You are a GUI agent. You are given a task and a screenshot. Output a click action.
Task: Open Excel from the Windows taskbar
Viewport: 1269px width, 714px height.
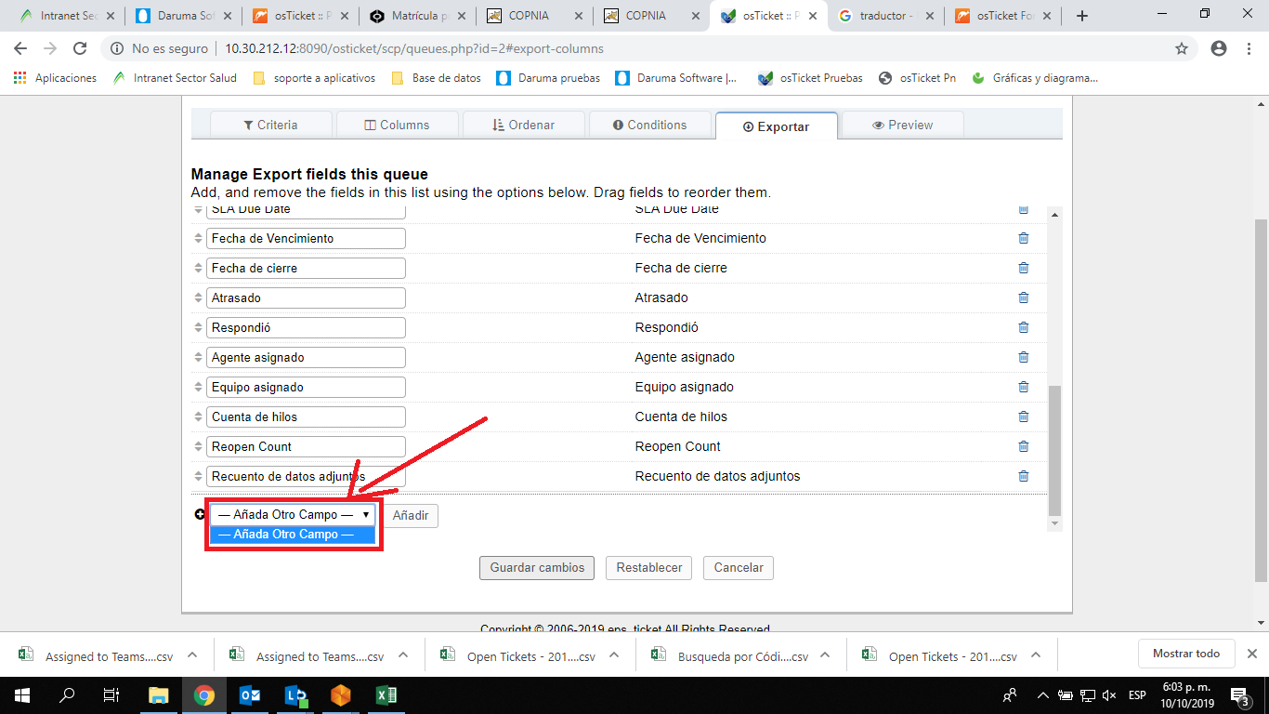click(386, 694)
